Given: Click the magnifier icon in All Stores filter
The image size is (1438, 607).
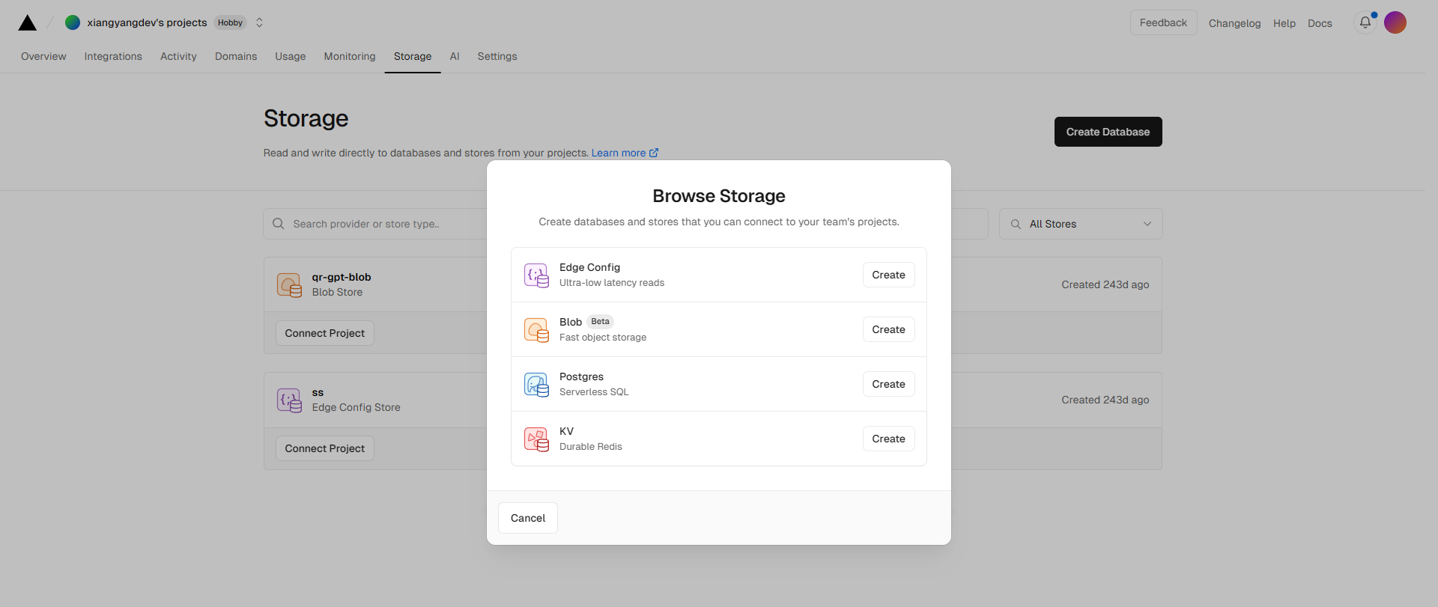Looking at the screenshot, I should click(x=1016, y=224).
